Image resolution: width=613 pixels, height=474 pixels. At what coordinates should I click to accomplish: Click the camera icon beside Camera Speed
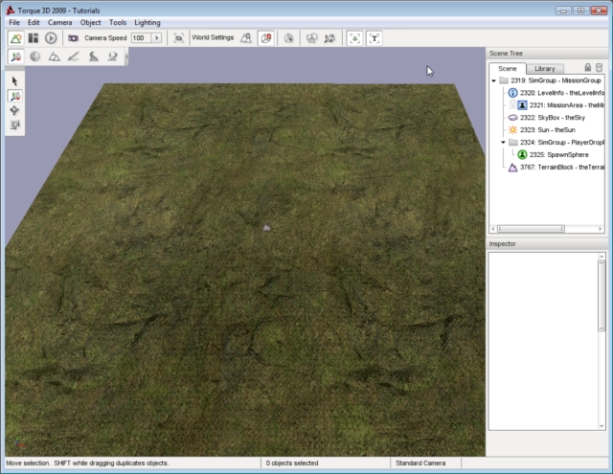pyautogui.click(x=75, y=38)
